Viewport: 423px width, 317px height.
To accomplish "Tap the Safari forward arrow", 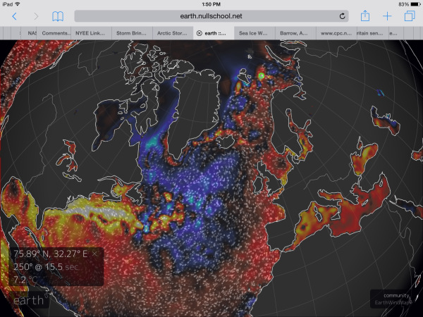I will (x=36, y=16).
